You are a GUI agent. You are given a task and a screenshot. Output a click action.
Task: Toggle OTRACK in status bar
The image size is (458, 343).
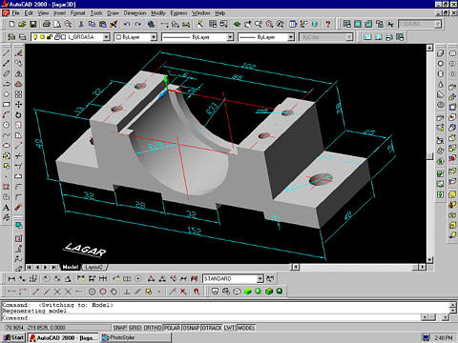(x=212, y=328)
